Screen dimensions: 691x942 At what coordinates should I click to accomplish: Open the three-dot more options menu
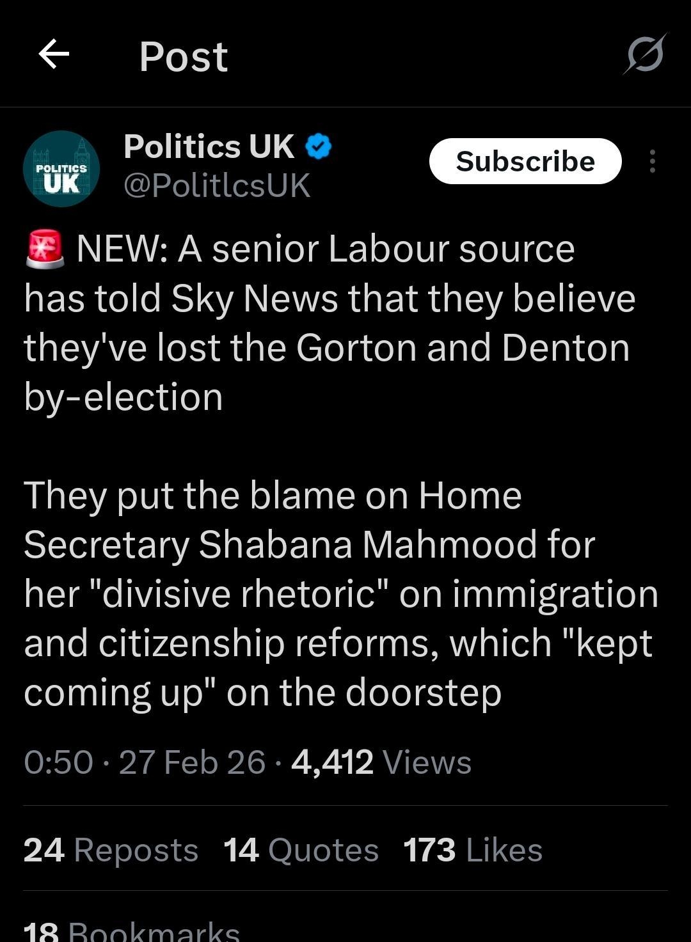(652, 161)
